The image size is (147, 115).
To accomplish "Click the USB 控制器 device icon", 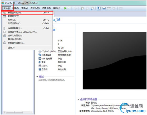I will (40, 59).
